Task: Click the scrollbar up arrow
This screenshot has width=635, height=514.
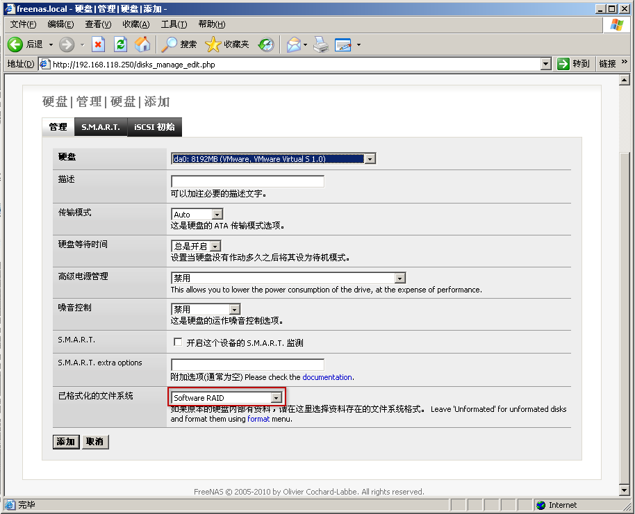Action: coord(624,80)
